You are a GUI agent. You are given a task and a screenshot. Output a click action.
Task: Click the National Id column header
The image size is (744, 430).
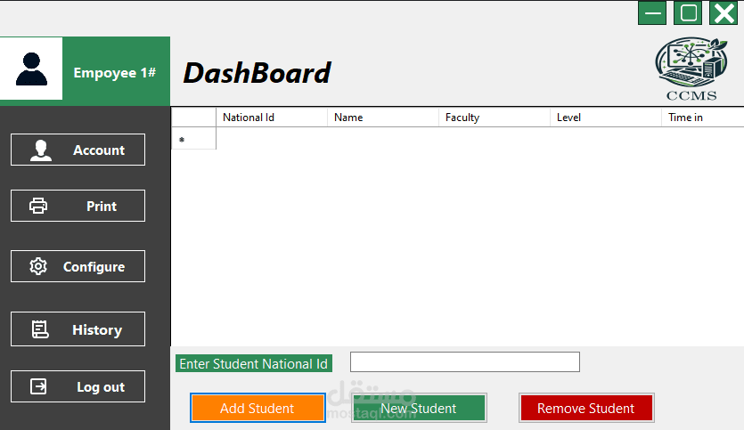272,118
